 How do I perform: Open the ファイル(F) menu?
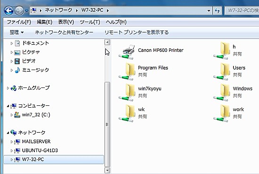(x=19, y=22)
